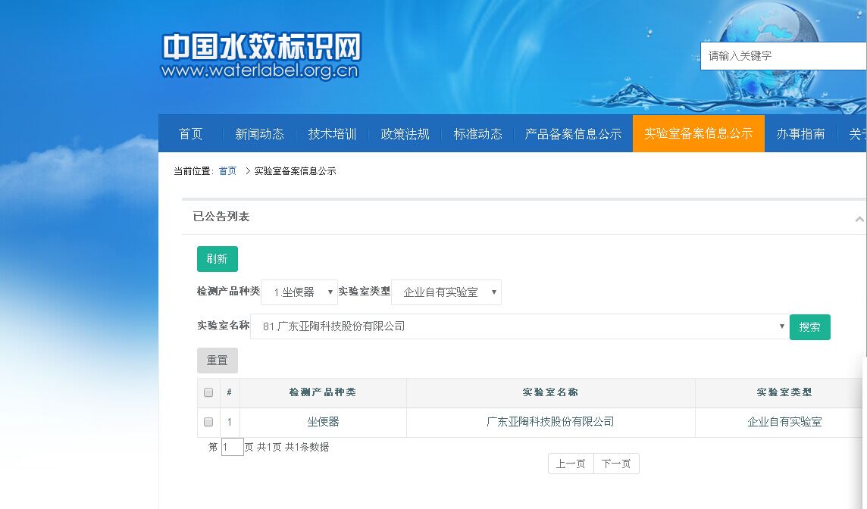Click the 中国水效标识网 site logo
The image size is (867, 509).
[x=261, y=55]
